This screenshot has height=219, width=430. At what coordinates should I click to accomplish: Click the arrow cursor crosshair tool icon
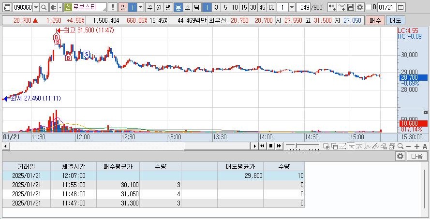351,146
